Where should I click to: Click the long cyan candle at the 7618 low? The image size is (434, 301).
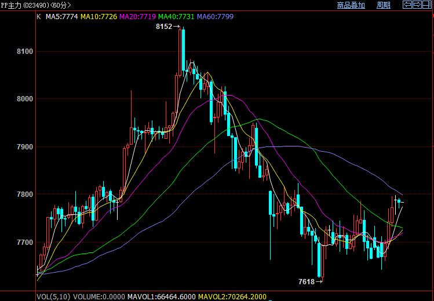click(319, 259)
